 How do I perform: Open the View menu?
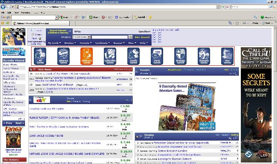[16, 13]
